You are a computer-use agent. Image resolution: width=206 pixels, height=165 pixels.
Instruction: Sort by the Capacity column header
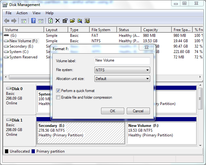[x=157, y=30]
